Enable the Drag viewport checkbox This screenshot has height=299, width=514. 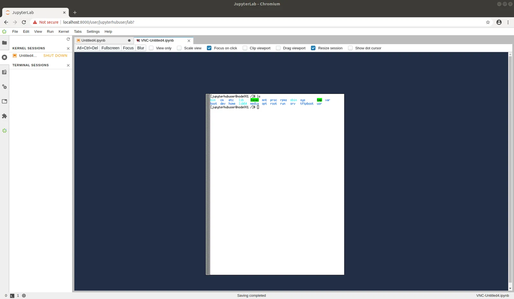point(278,48)
